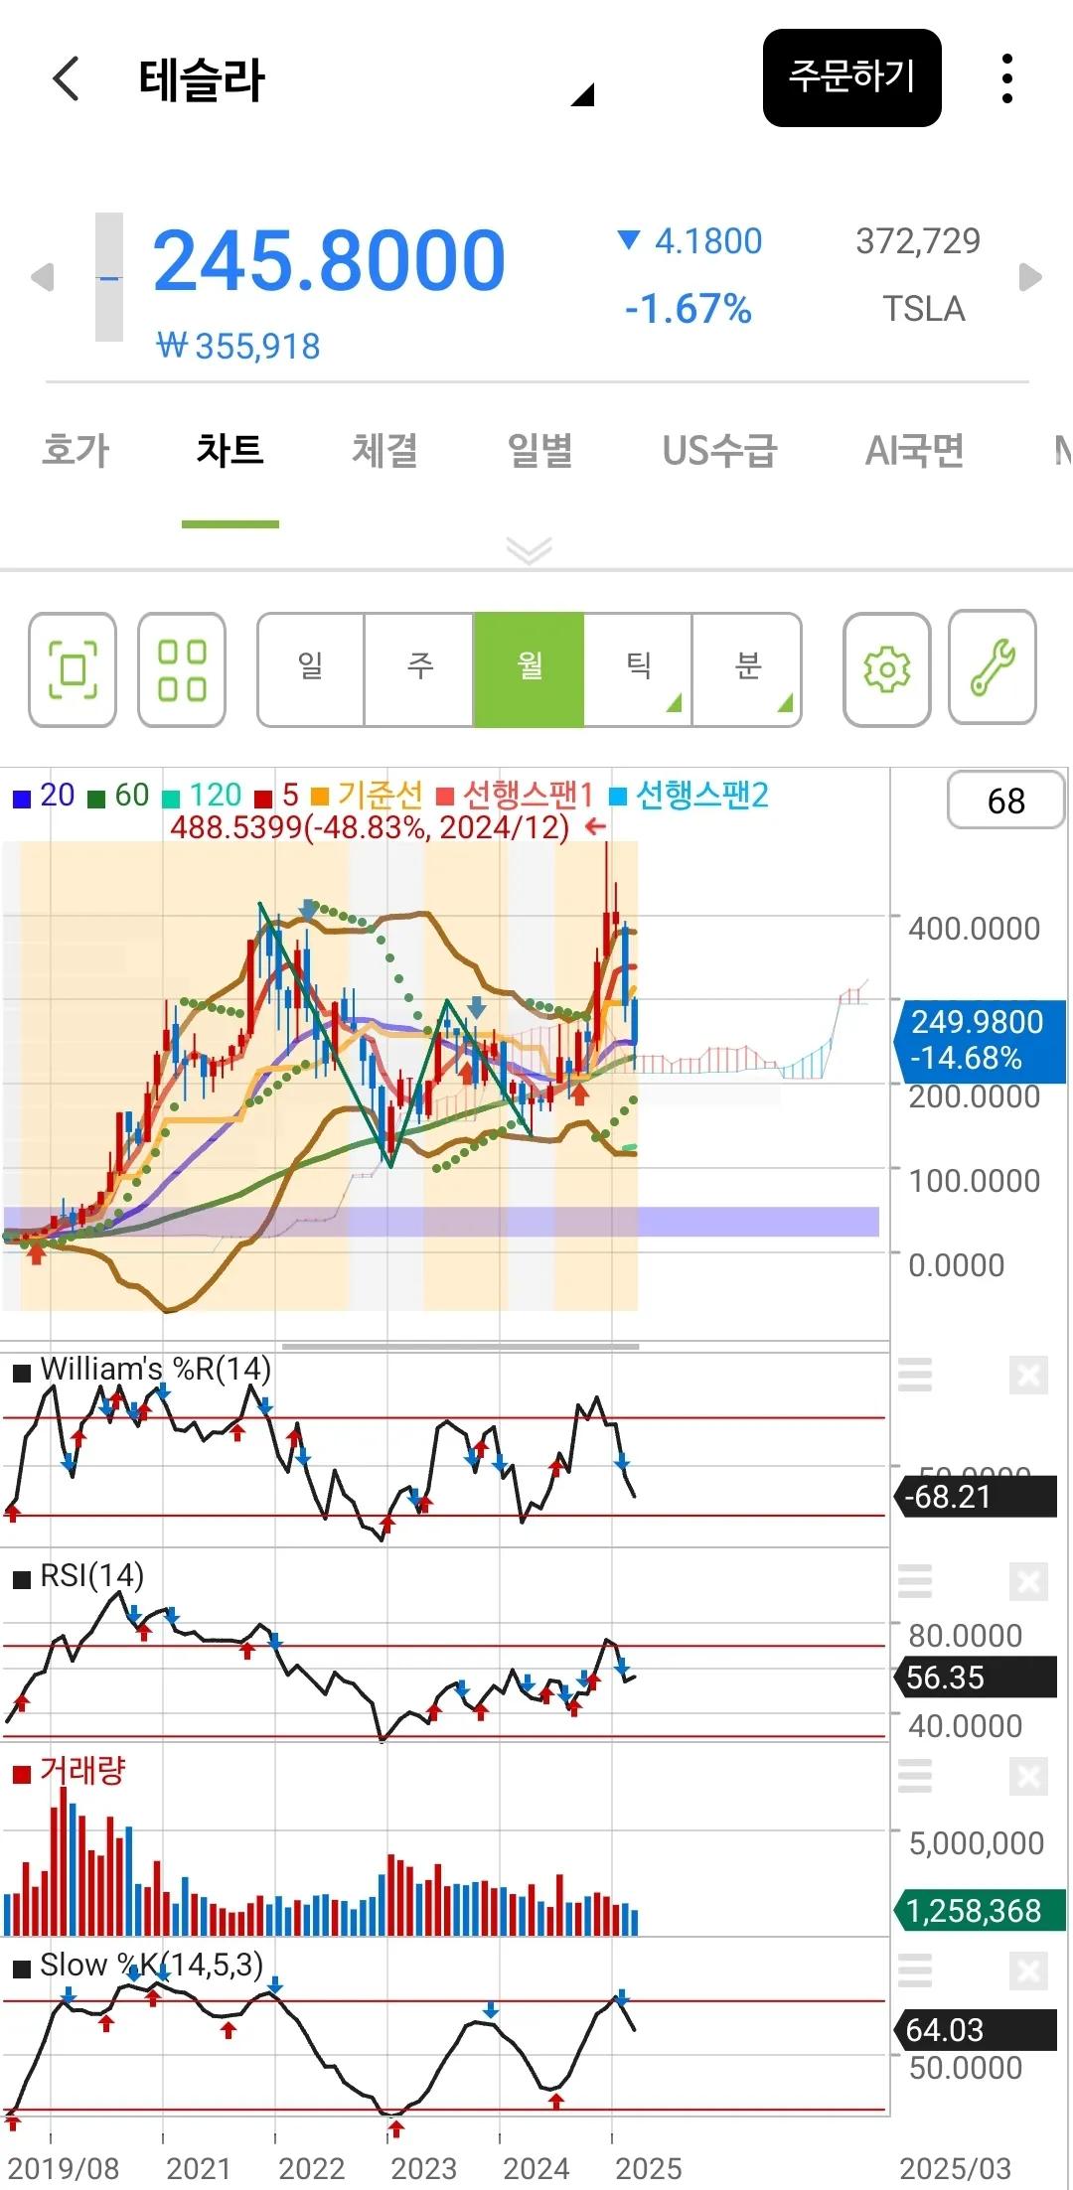Click the 249.9800 price marker tag
The image size is (1073, 2190).
pos(982,1040)
